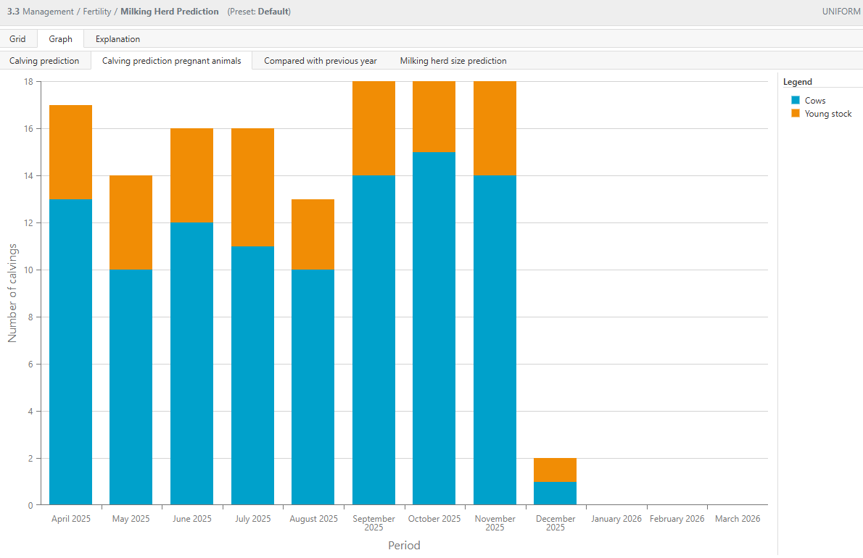This screenshot has height=558, width=863.
Task: Open Compared with previous year tab
Action: [x=320, y=61]
